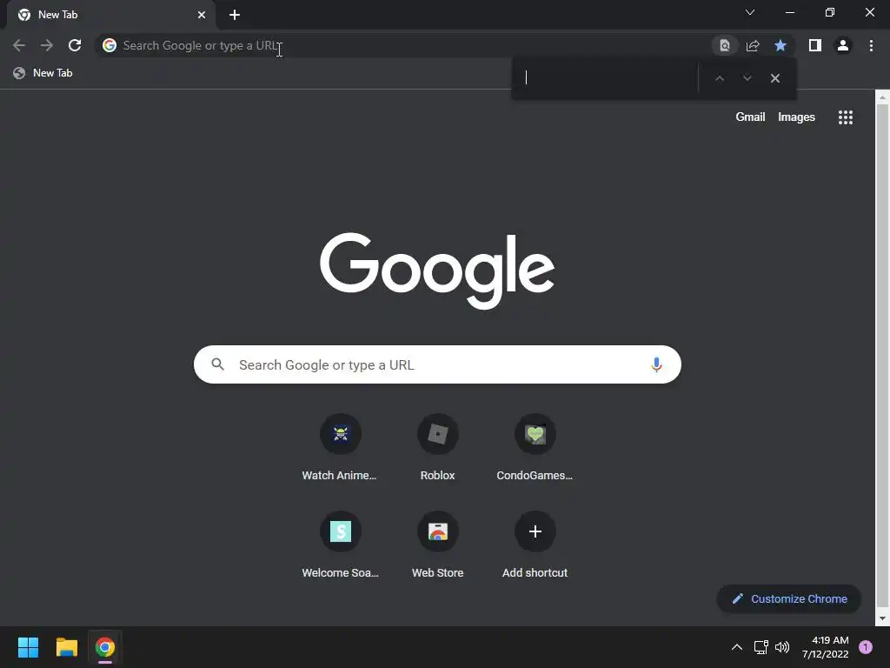The image size is (890, 668).
Task: Close the New Tab tab
Action: 202,15
